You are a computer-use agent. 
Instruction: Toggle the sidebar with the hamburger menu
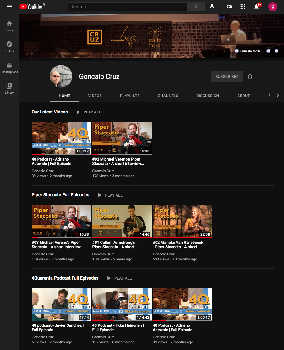pyautogui.click(x=9, y=6)
